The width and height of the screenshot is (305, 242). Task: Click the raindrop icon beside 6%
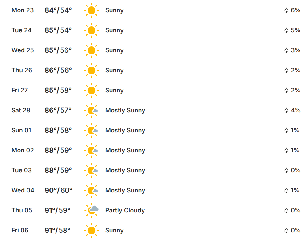286,10
